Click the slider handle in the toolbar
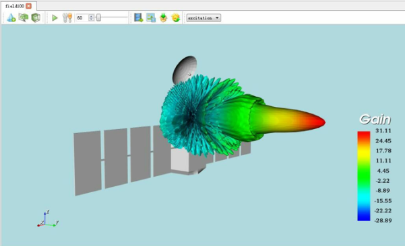 coord(98,17)
